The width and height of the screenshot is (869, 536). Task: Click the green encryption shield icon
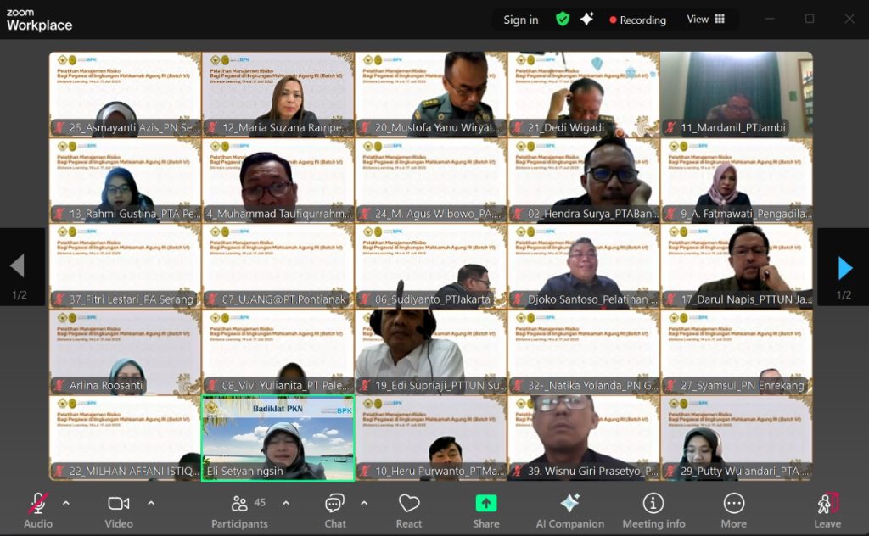coord(562,19)
